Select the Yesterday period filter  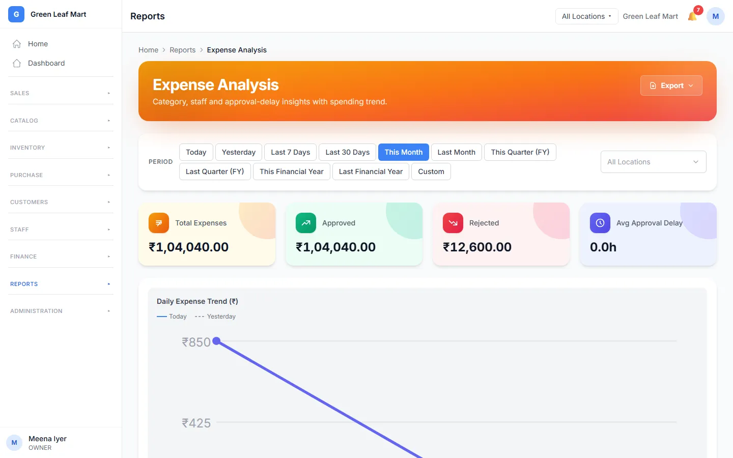239,152
